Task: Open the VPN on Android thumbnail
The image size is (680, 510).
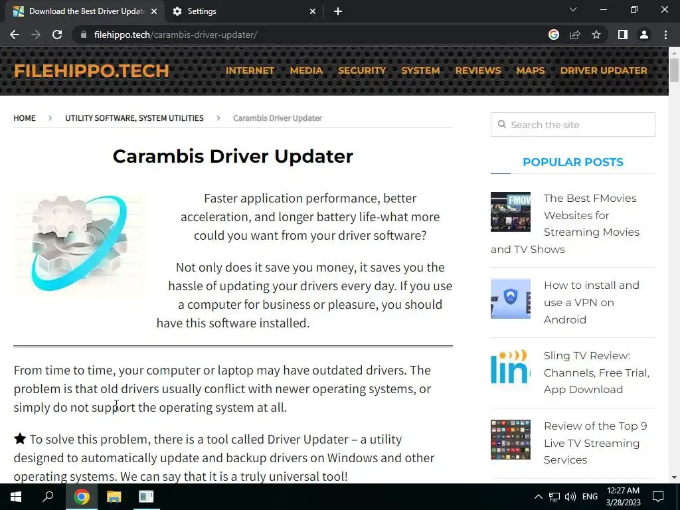Action: (511, 298)
